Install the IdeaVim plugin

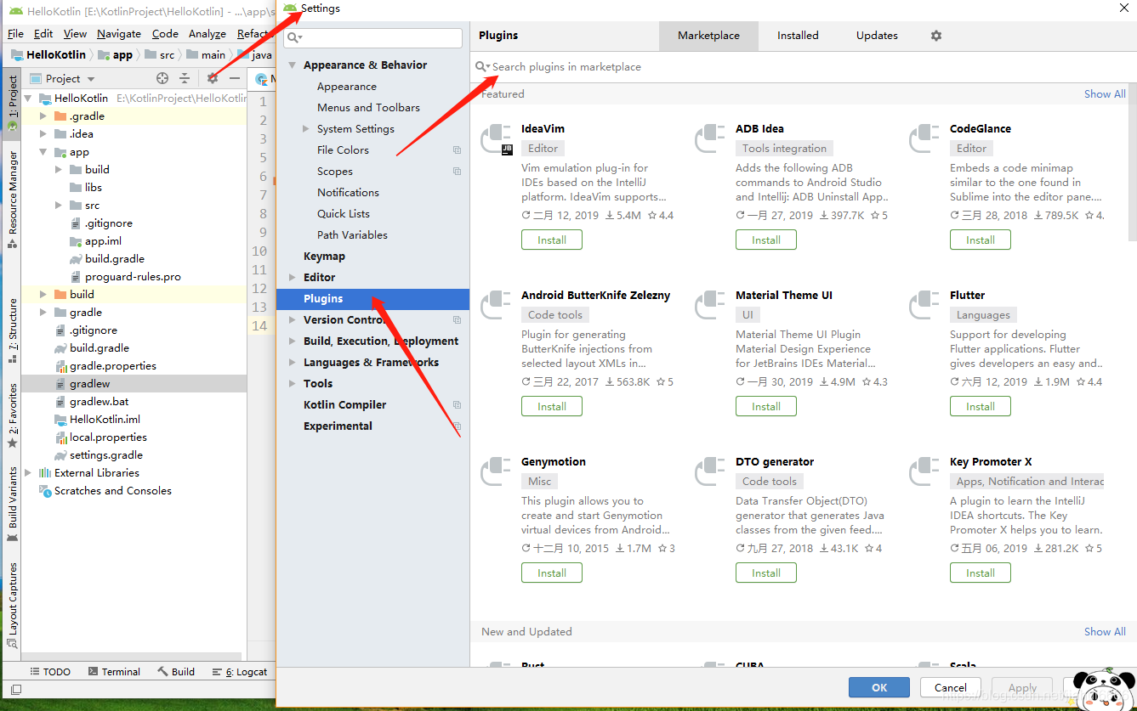point(552,240)
